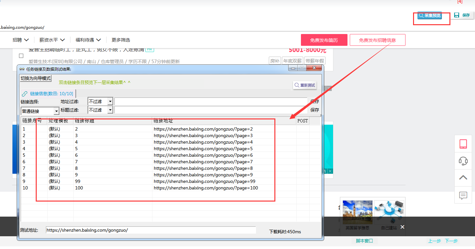Select link row ending in ?page=7
Screen dimensions: 475x249
point(170,162)
